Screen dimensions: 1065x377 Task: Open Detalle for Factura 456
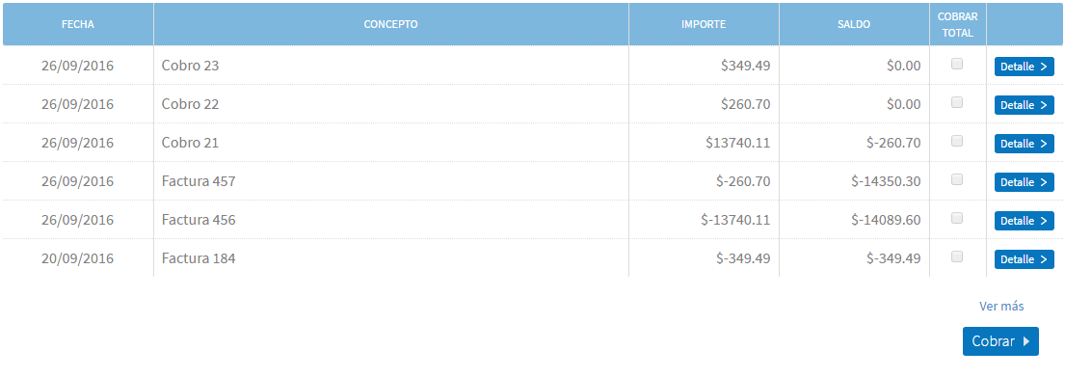(1025, 221)
